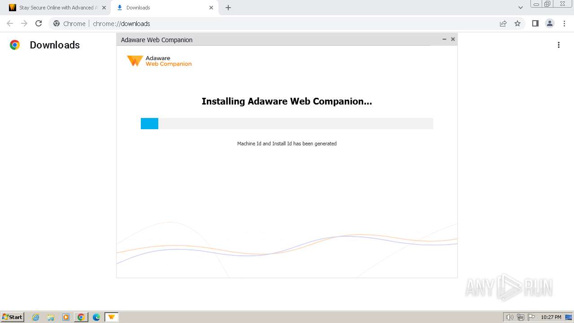
Task: Close the Stay Secure Online tab
Action: click(x=104, y=8)
